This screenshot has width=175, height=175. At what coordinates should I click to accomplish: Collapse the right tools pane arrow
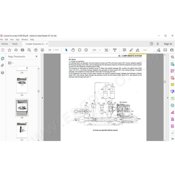point(167,98)
